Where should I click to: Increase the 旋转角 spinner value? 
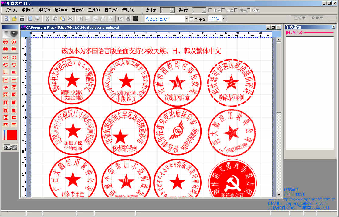coord(172,9)
